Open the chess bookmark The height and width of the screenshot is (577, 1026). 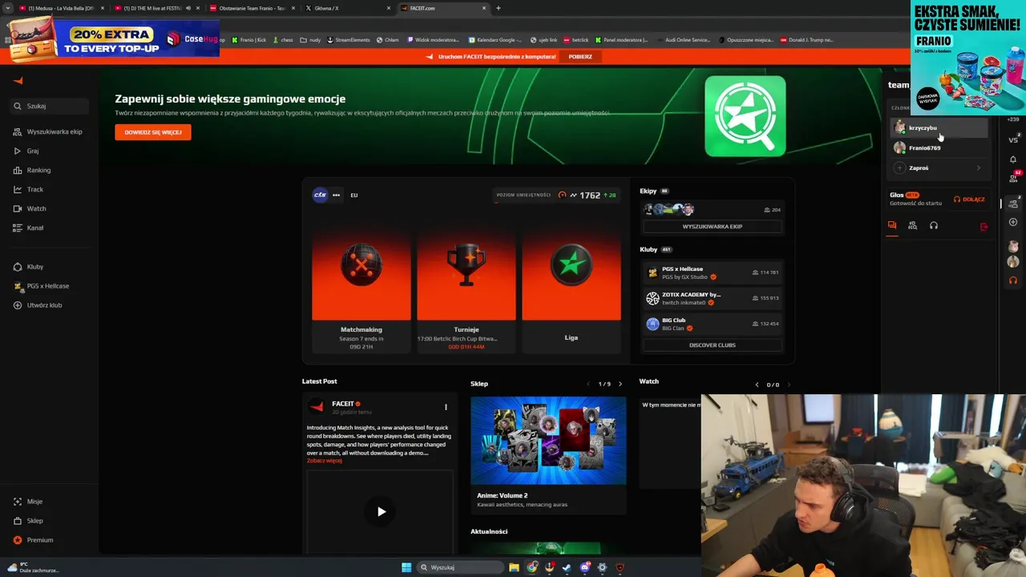[283, 40]
